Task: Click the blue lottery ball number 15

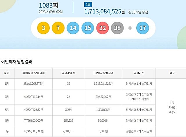Action: click(88, 28)
